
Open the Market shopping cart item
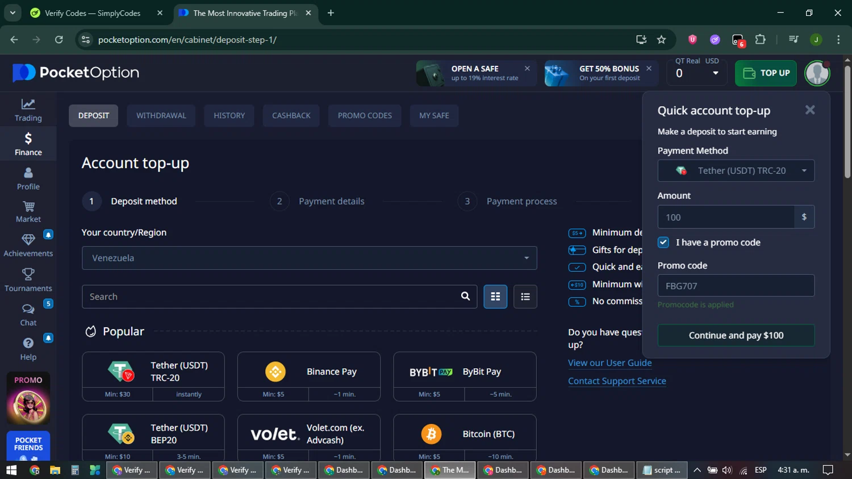(28, 211)
